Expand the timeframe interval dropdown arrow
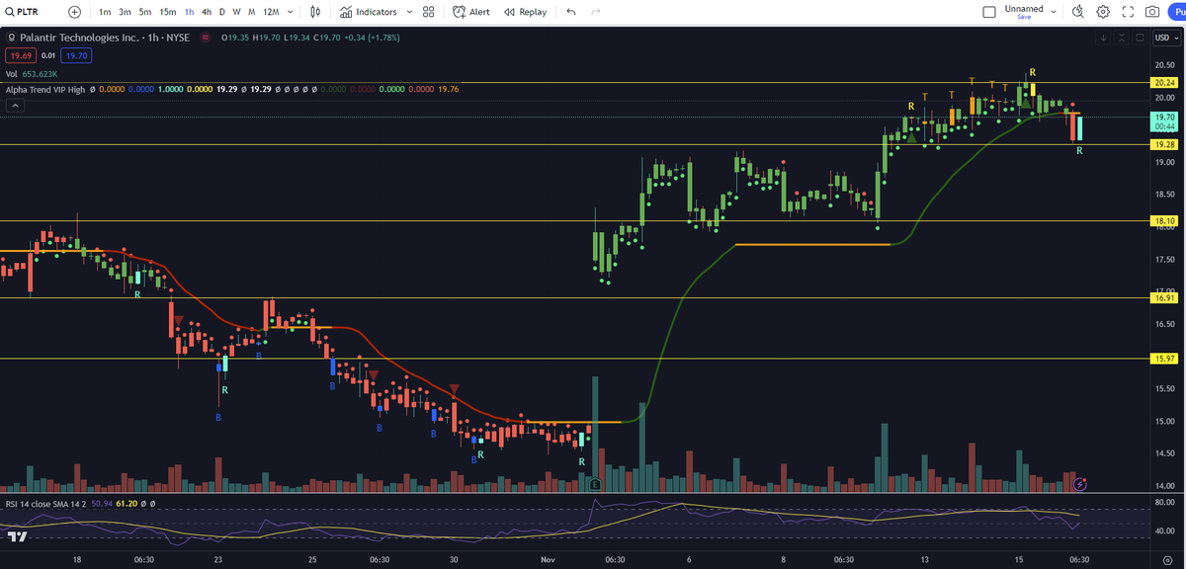The height and width of the screenshot is (569, 1186). (291, 12)
